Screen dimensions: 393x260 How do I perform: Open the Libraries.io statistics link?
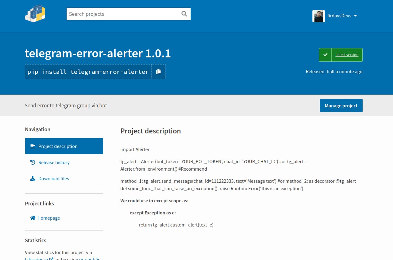click(37, 259)
